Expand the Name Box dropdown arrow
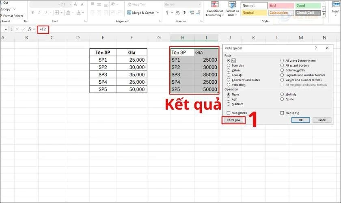This screenshot has height=203, width=341. [6, 29]
